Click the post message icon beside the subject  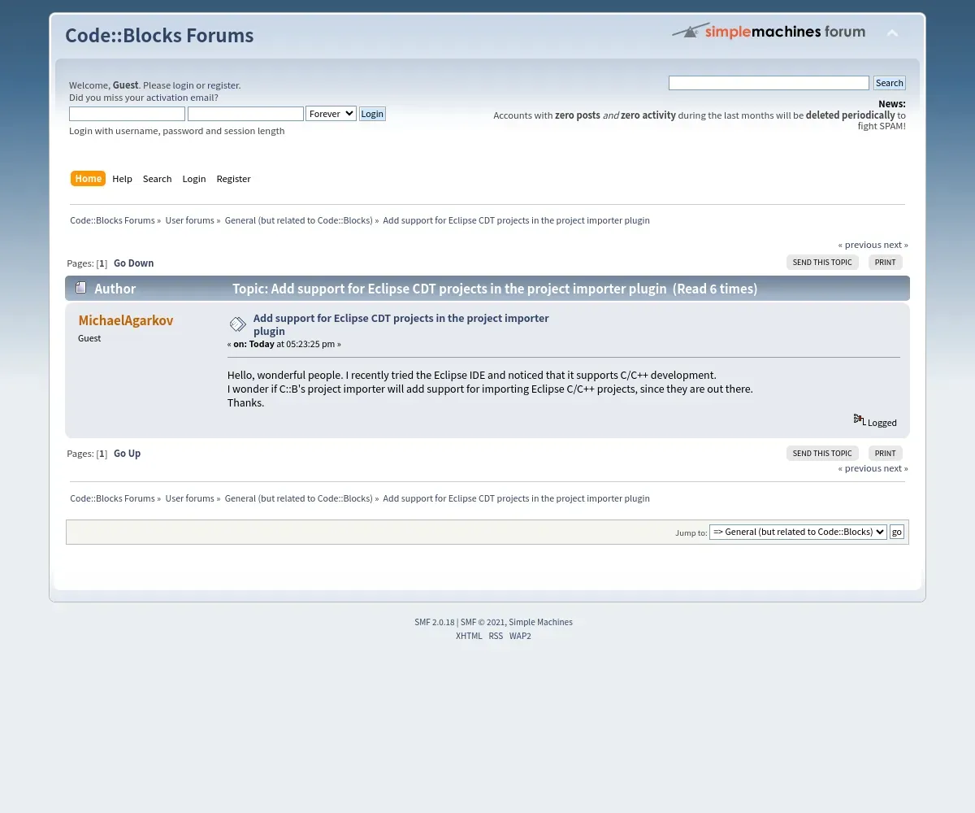237,324
